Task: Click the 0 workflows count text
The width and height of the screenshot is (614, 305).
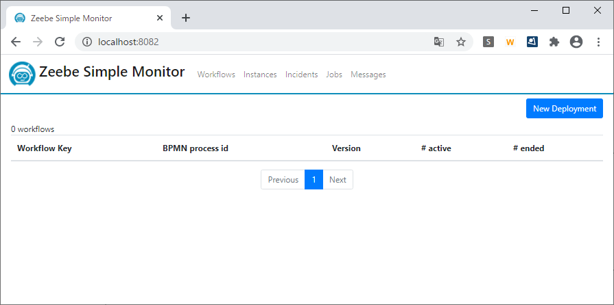Action: (x=32, y=129)
